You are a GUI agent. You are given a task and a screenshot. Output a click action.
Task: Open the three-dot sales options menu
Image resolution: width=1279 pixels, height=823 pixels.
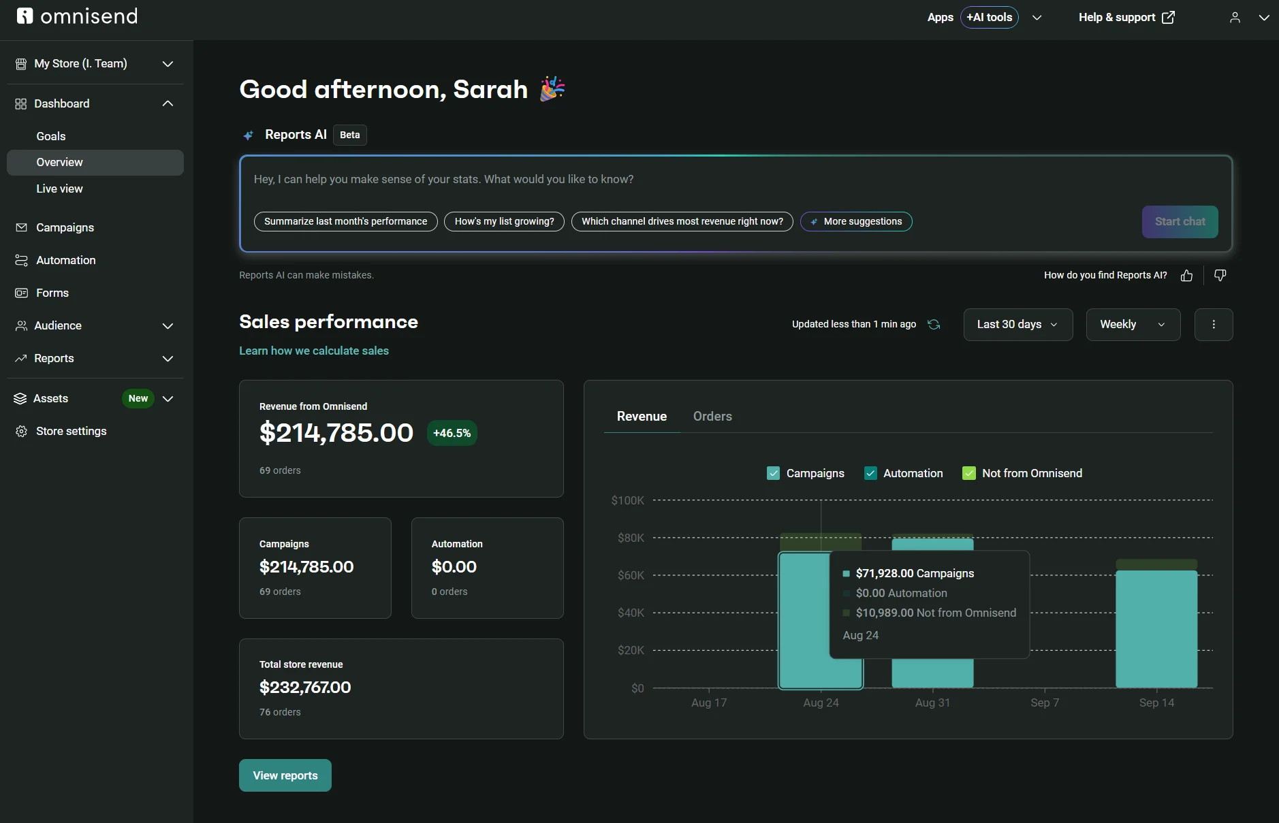(x=1214, y=325)
